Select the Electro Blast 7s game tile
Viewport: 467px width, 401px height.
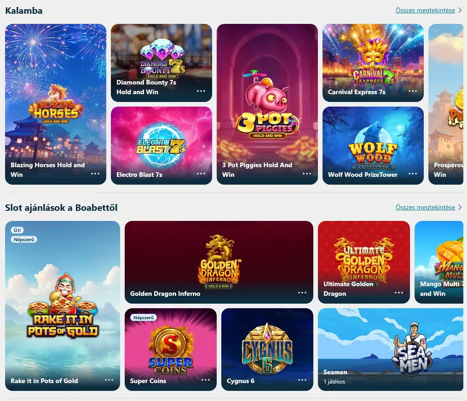(161, 146)
